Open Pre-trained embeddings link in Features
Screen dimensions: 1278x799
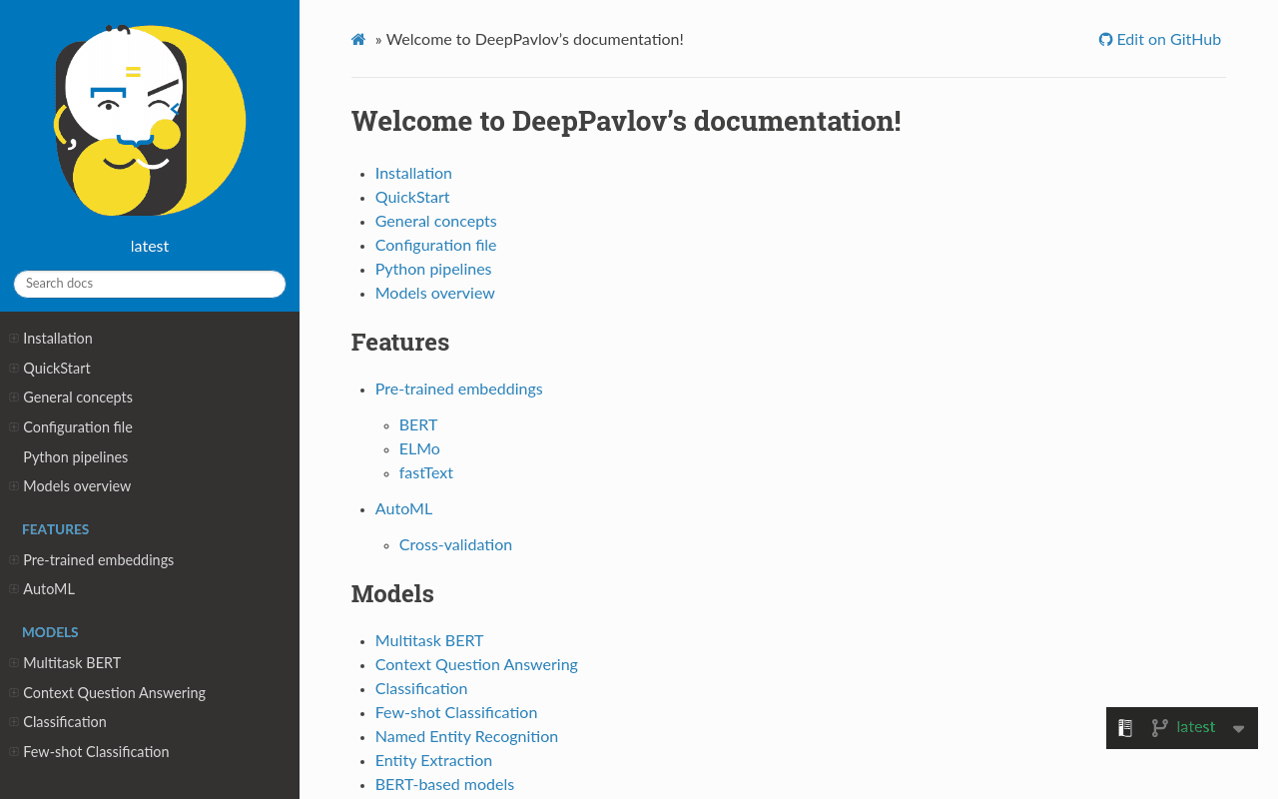pyautogui.click(x=459, y=390)
